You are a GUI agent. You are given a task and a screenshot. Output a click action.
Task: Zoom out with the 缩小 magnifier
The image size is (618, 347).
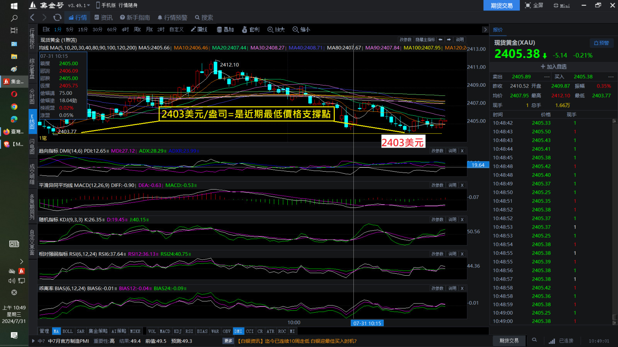(301, 29)
